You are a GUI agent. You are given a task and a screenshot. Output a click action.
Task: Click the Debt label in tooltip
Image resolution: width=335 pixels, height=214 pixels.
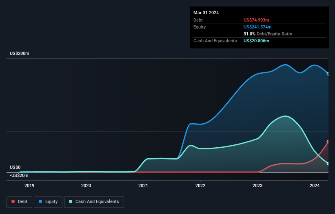coord(198,20)
